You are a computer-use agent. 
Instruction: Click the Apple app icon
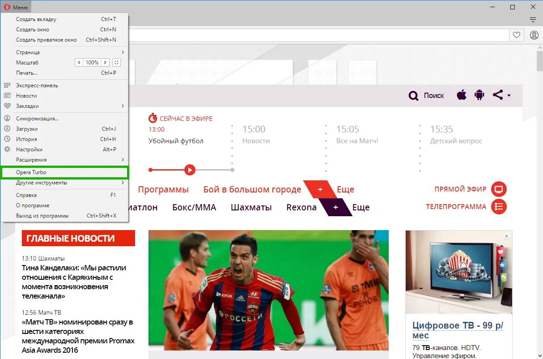pyautogui.click(x=462, y=95)
